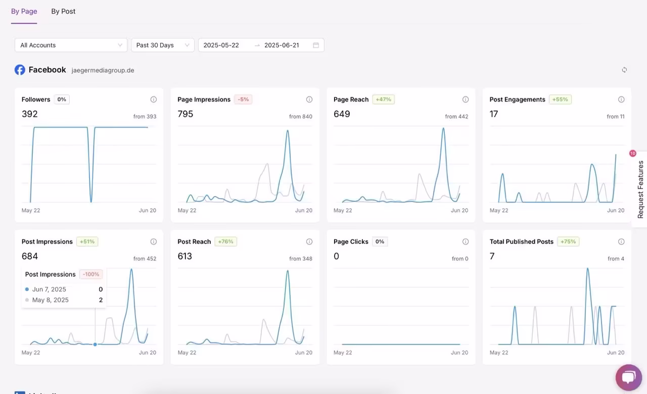Image resolution: width=647 pixels, height=394 pixels.
Task: Click the Followers info icon
Action: pyautogui.click(x=153, y=100)
